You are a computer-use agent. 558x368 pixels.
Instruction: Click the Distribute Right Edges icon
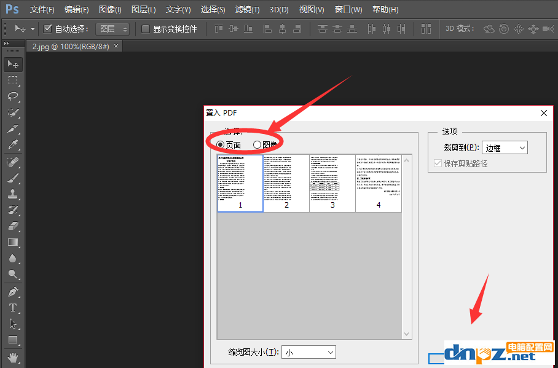(x=401, y=28)
